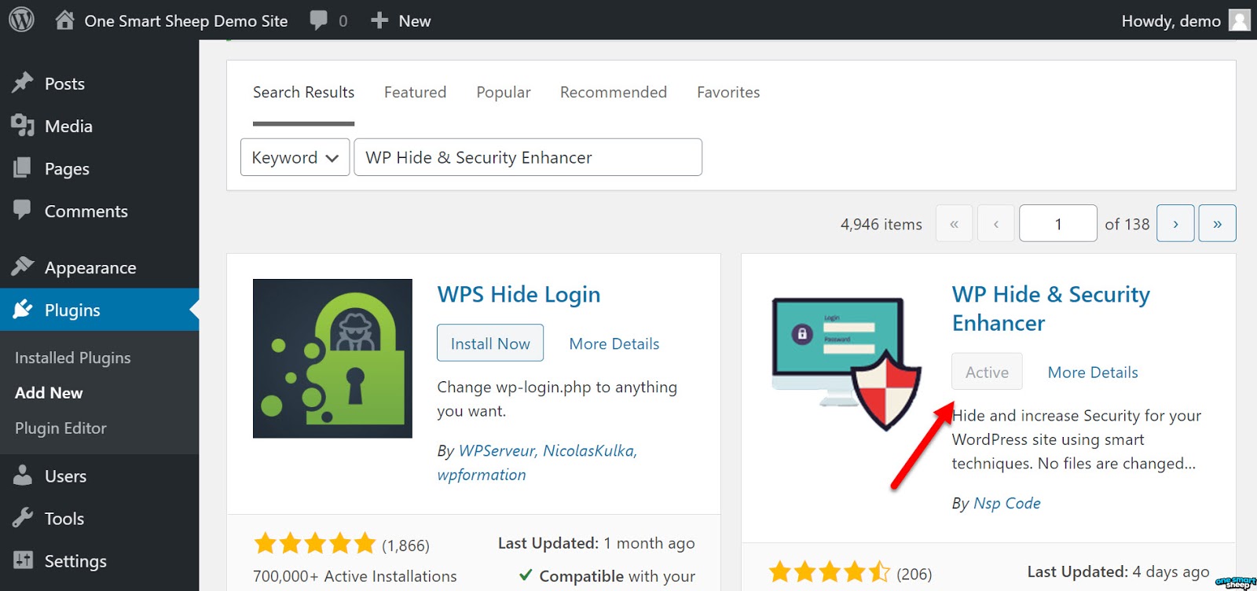Click the Posts pushpin icon

23,83
